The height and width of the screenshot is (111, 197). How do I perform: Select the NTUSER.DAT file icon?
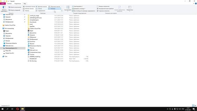pyautogui.click(x=29, y=59)
